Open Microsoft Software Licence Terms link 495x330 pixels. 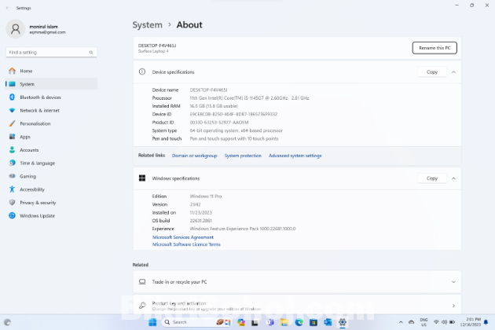pyautogui.click(x=186, y=244)
